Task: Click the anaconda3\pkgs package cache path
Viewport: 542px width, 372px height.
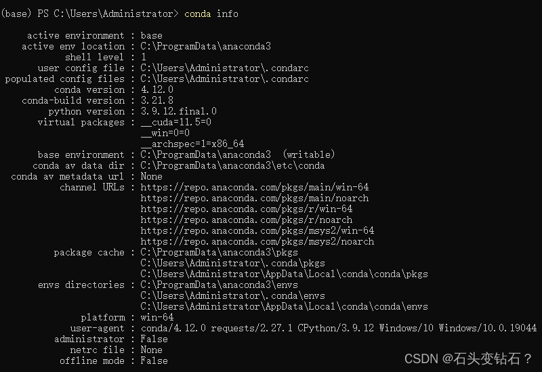Action: point(219,252)
